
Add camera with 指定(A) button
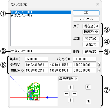(x=91, y=39)
